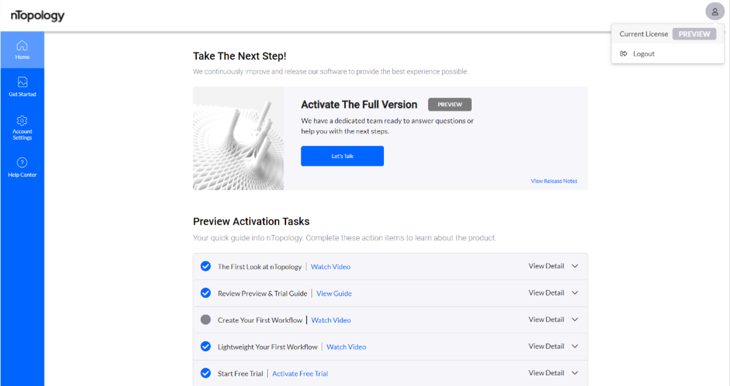The height and width of the screenshot is (386, 730).
Task: Toggle checkmark for Lightweight Your First Workflow
Action: 206,346
